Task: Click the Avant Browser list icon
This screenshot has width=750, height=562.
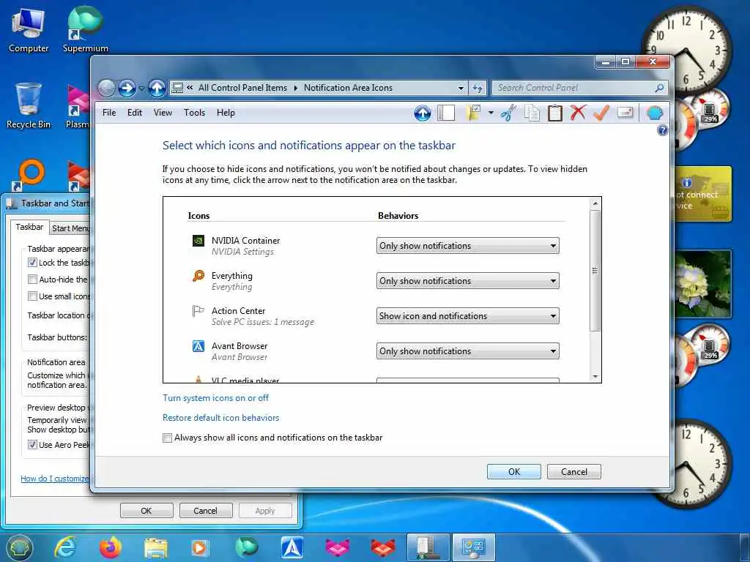Action: pos(198,346)
